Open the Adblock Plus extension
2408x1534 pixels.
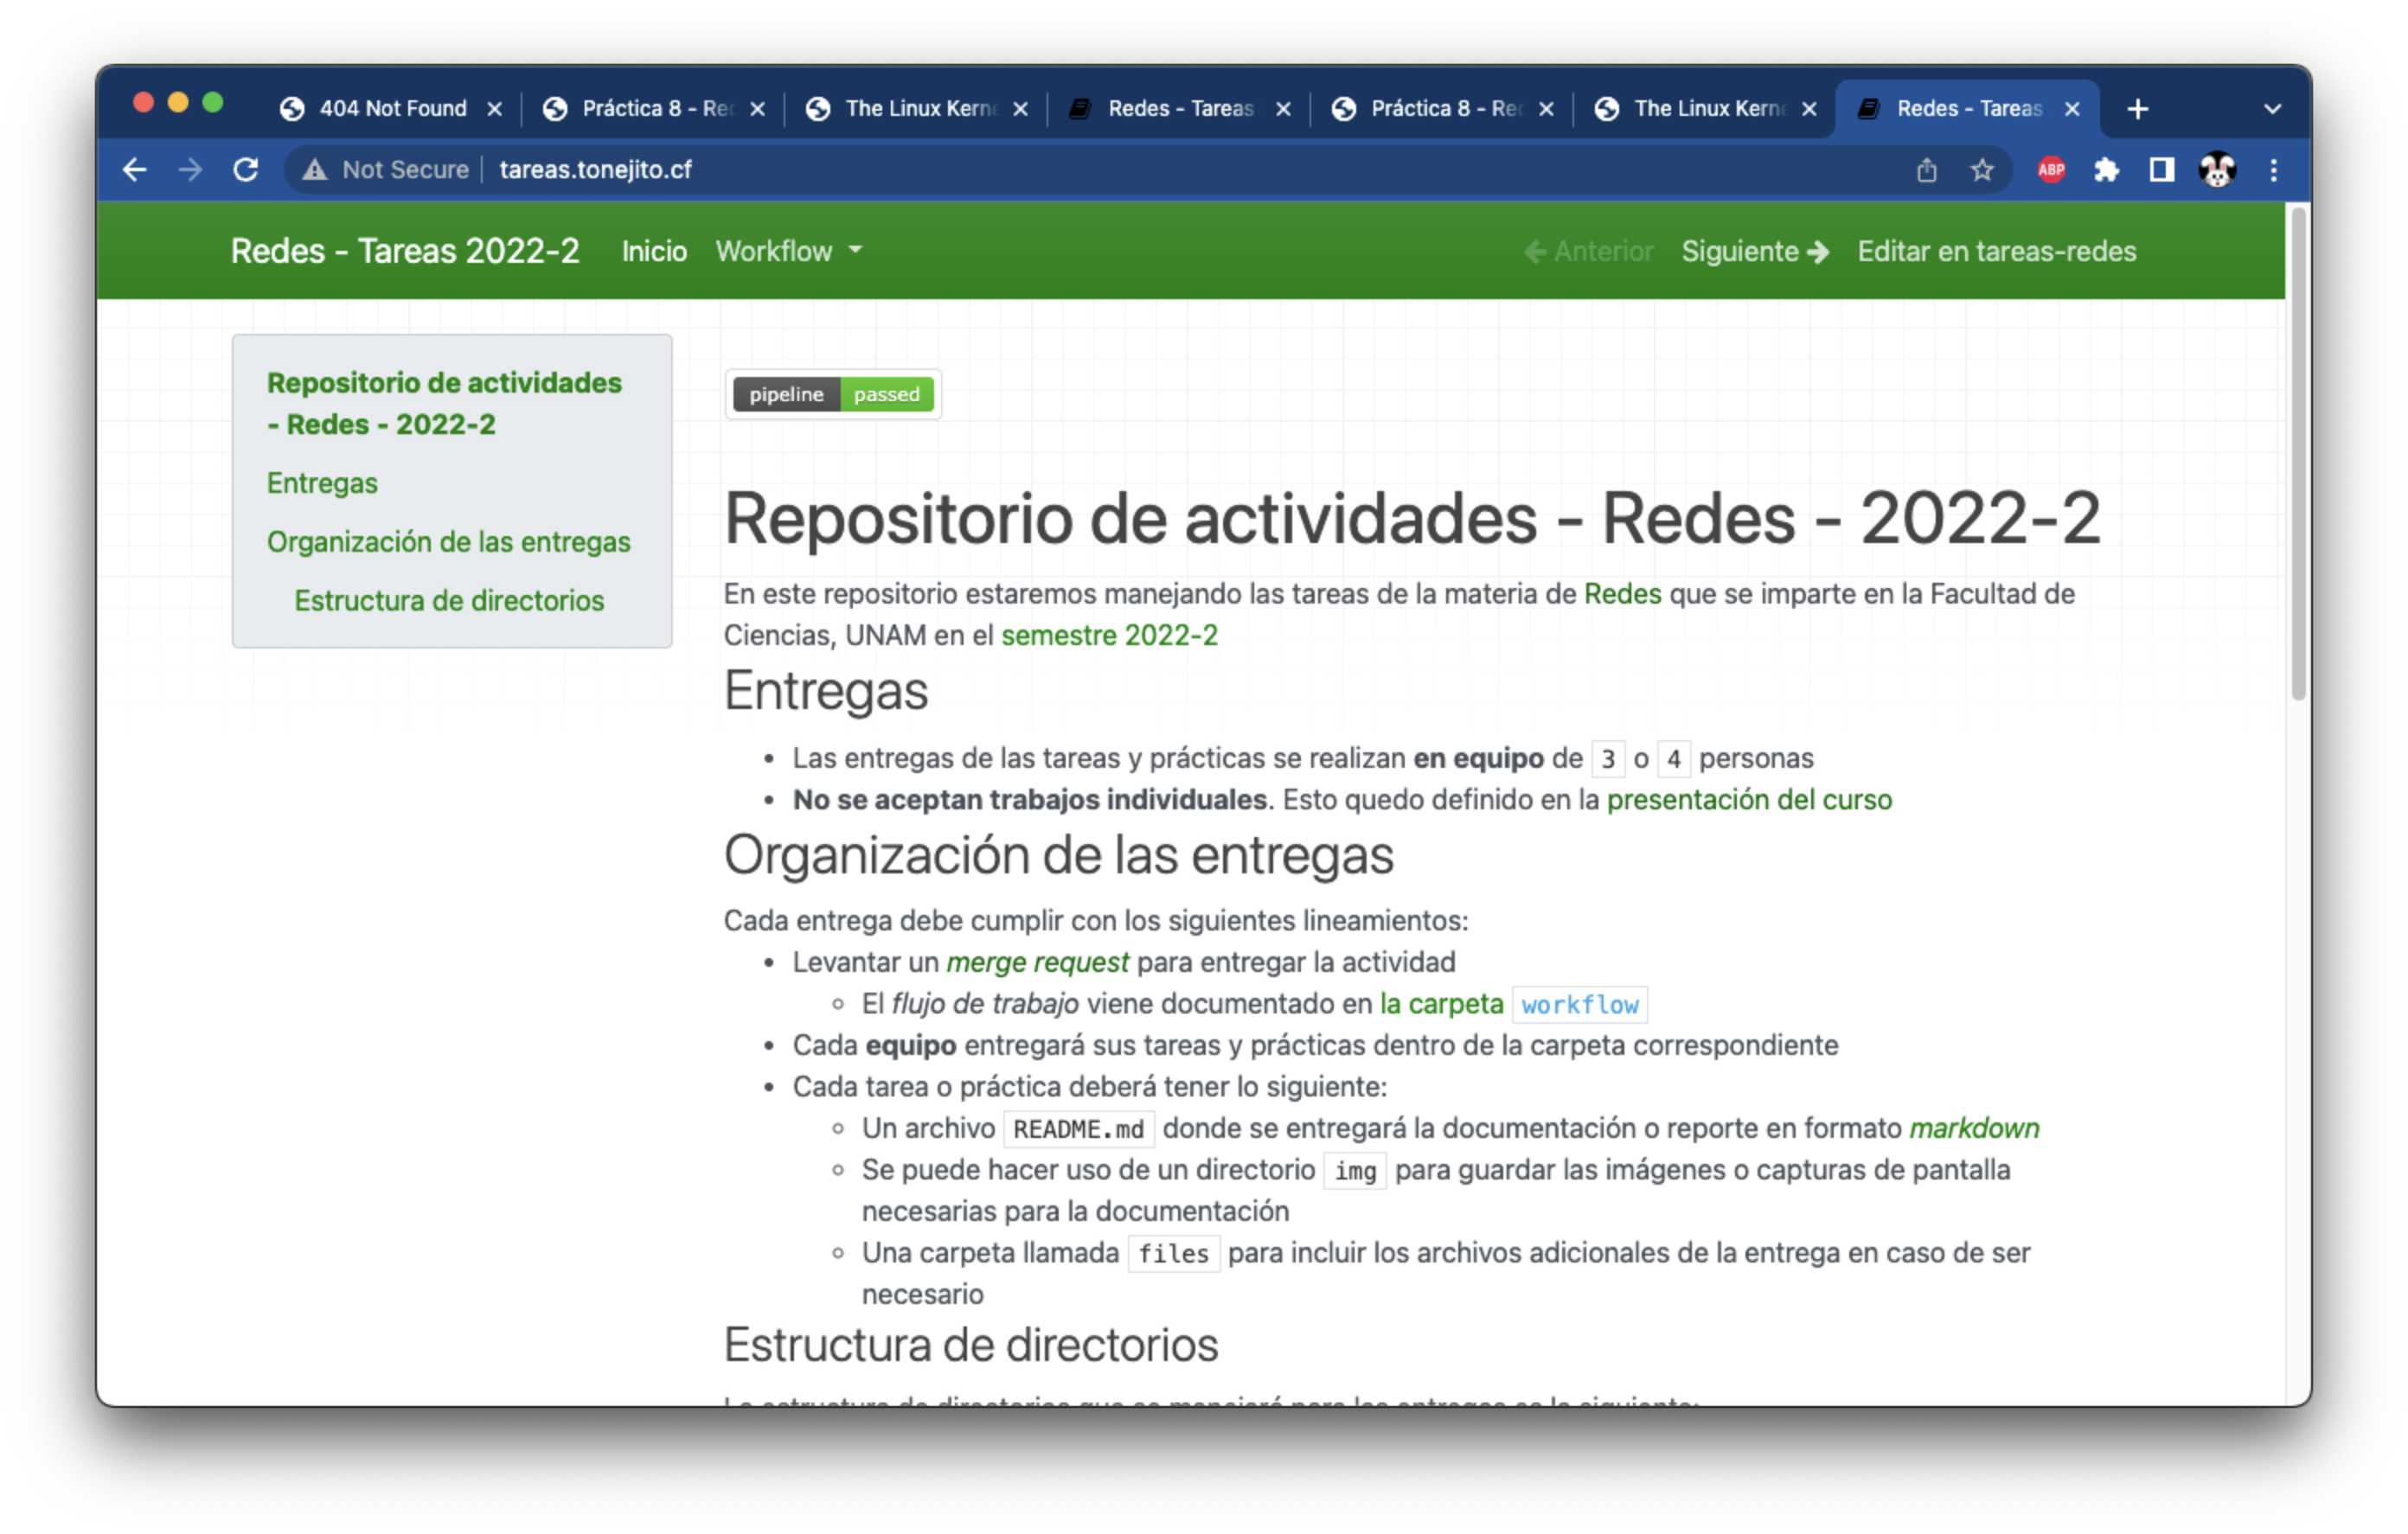click(2051, 170)
